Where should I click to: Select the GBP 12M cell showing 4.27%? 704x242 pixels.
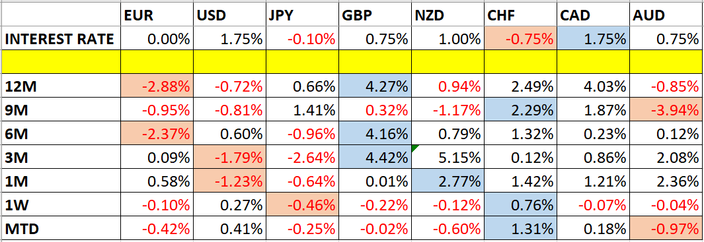(x=374, y=86)
